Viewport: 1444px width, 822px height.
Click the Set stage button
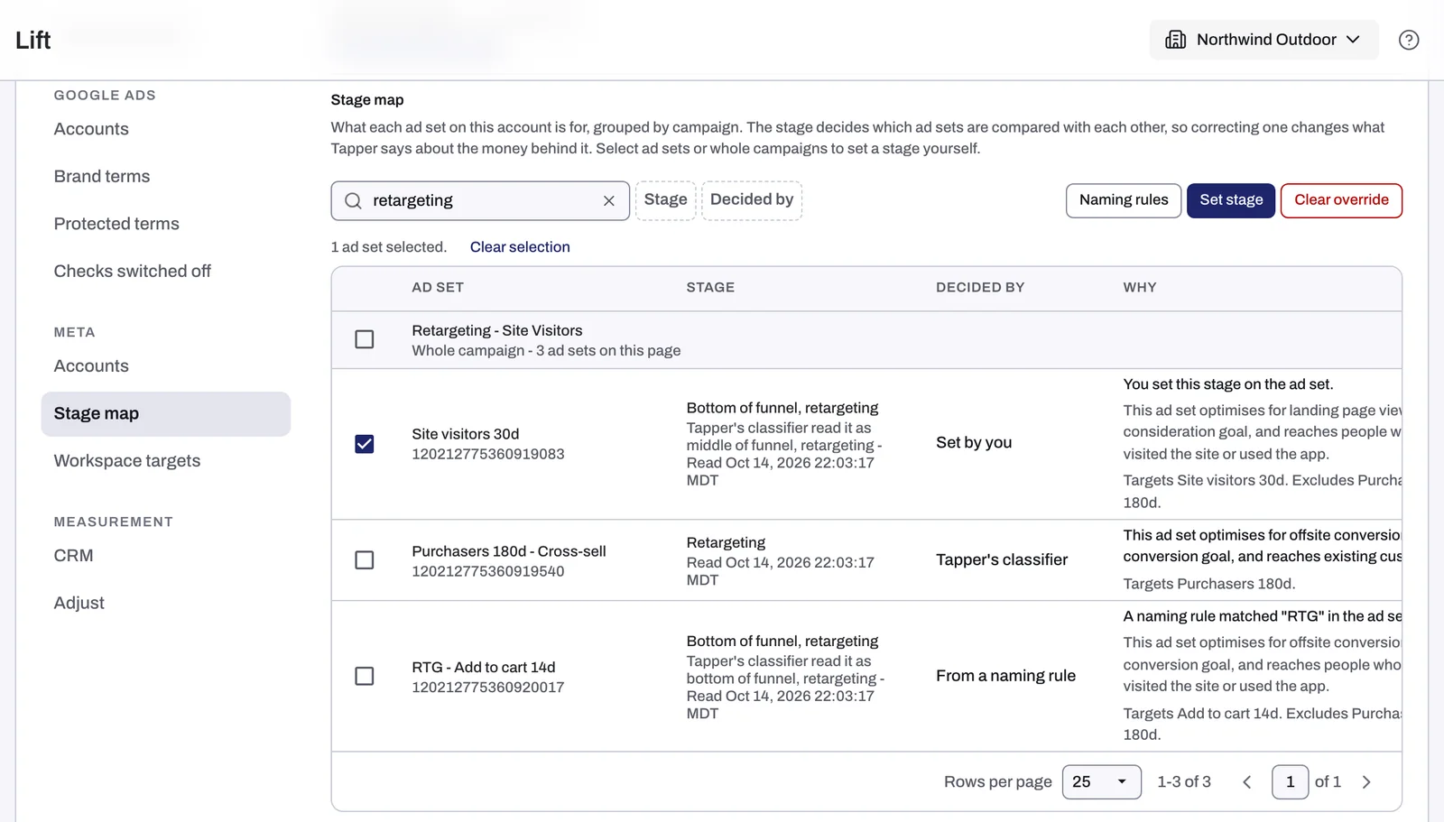tap(1231, 200)
